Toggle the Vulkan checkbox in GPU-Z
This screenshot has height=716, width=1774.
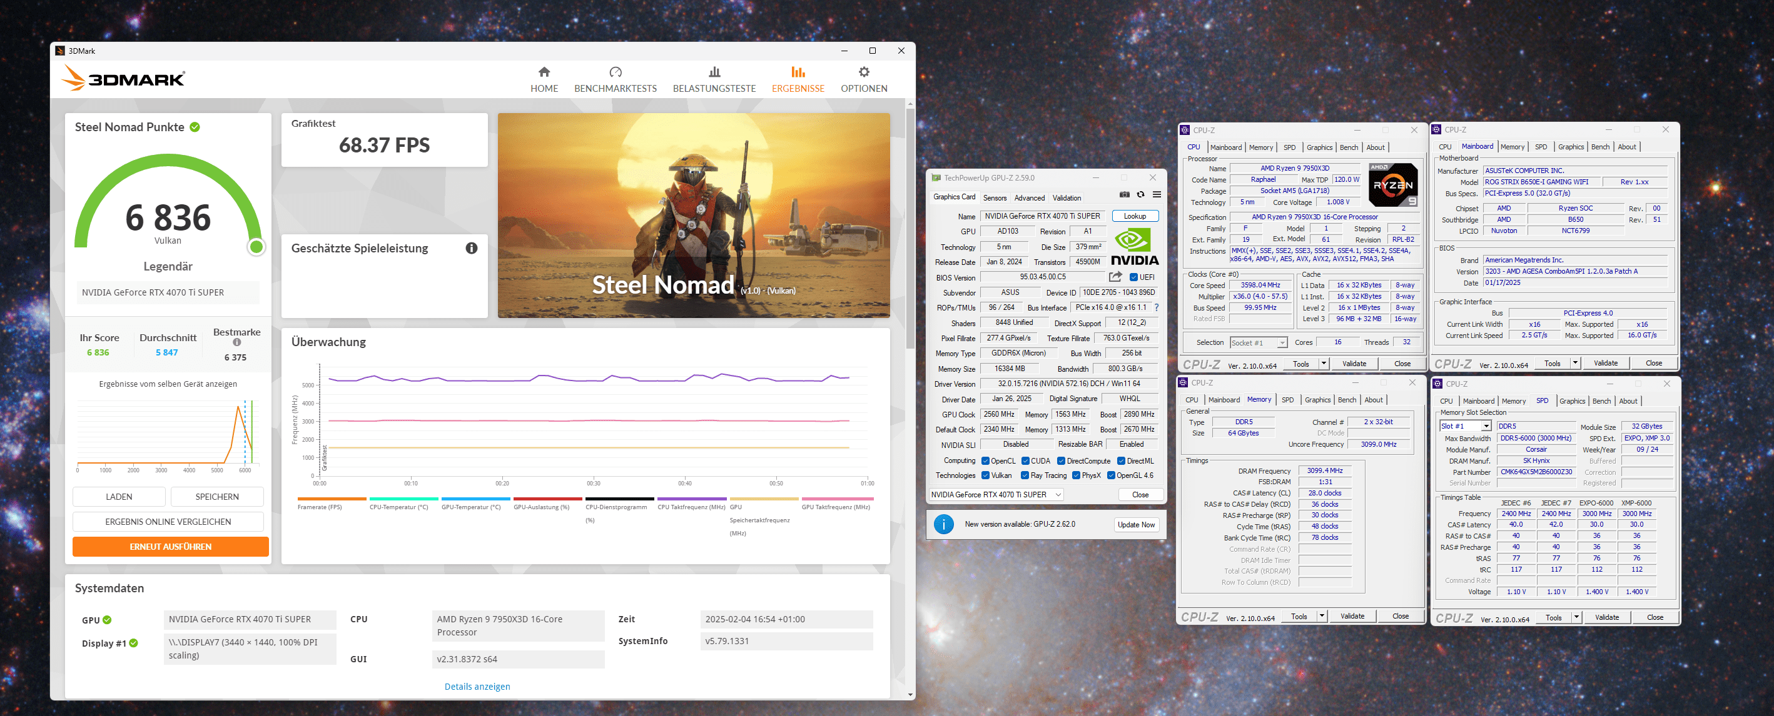pos(985,475)
